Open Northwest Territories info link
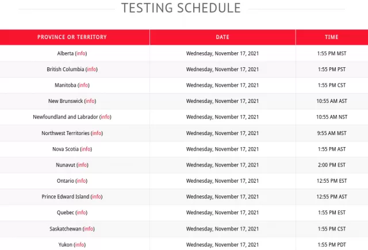 pos(97,133)
